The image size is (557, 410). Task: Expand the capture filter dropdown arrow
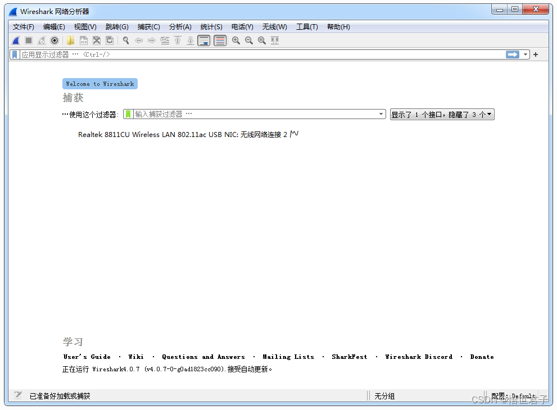381,114
